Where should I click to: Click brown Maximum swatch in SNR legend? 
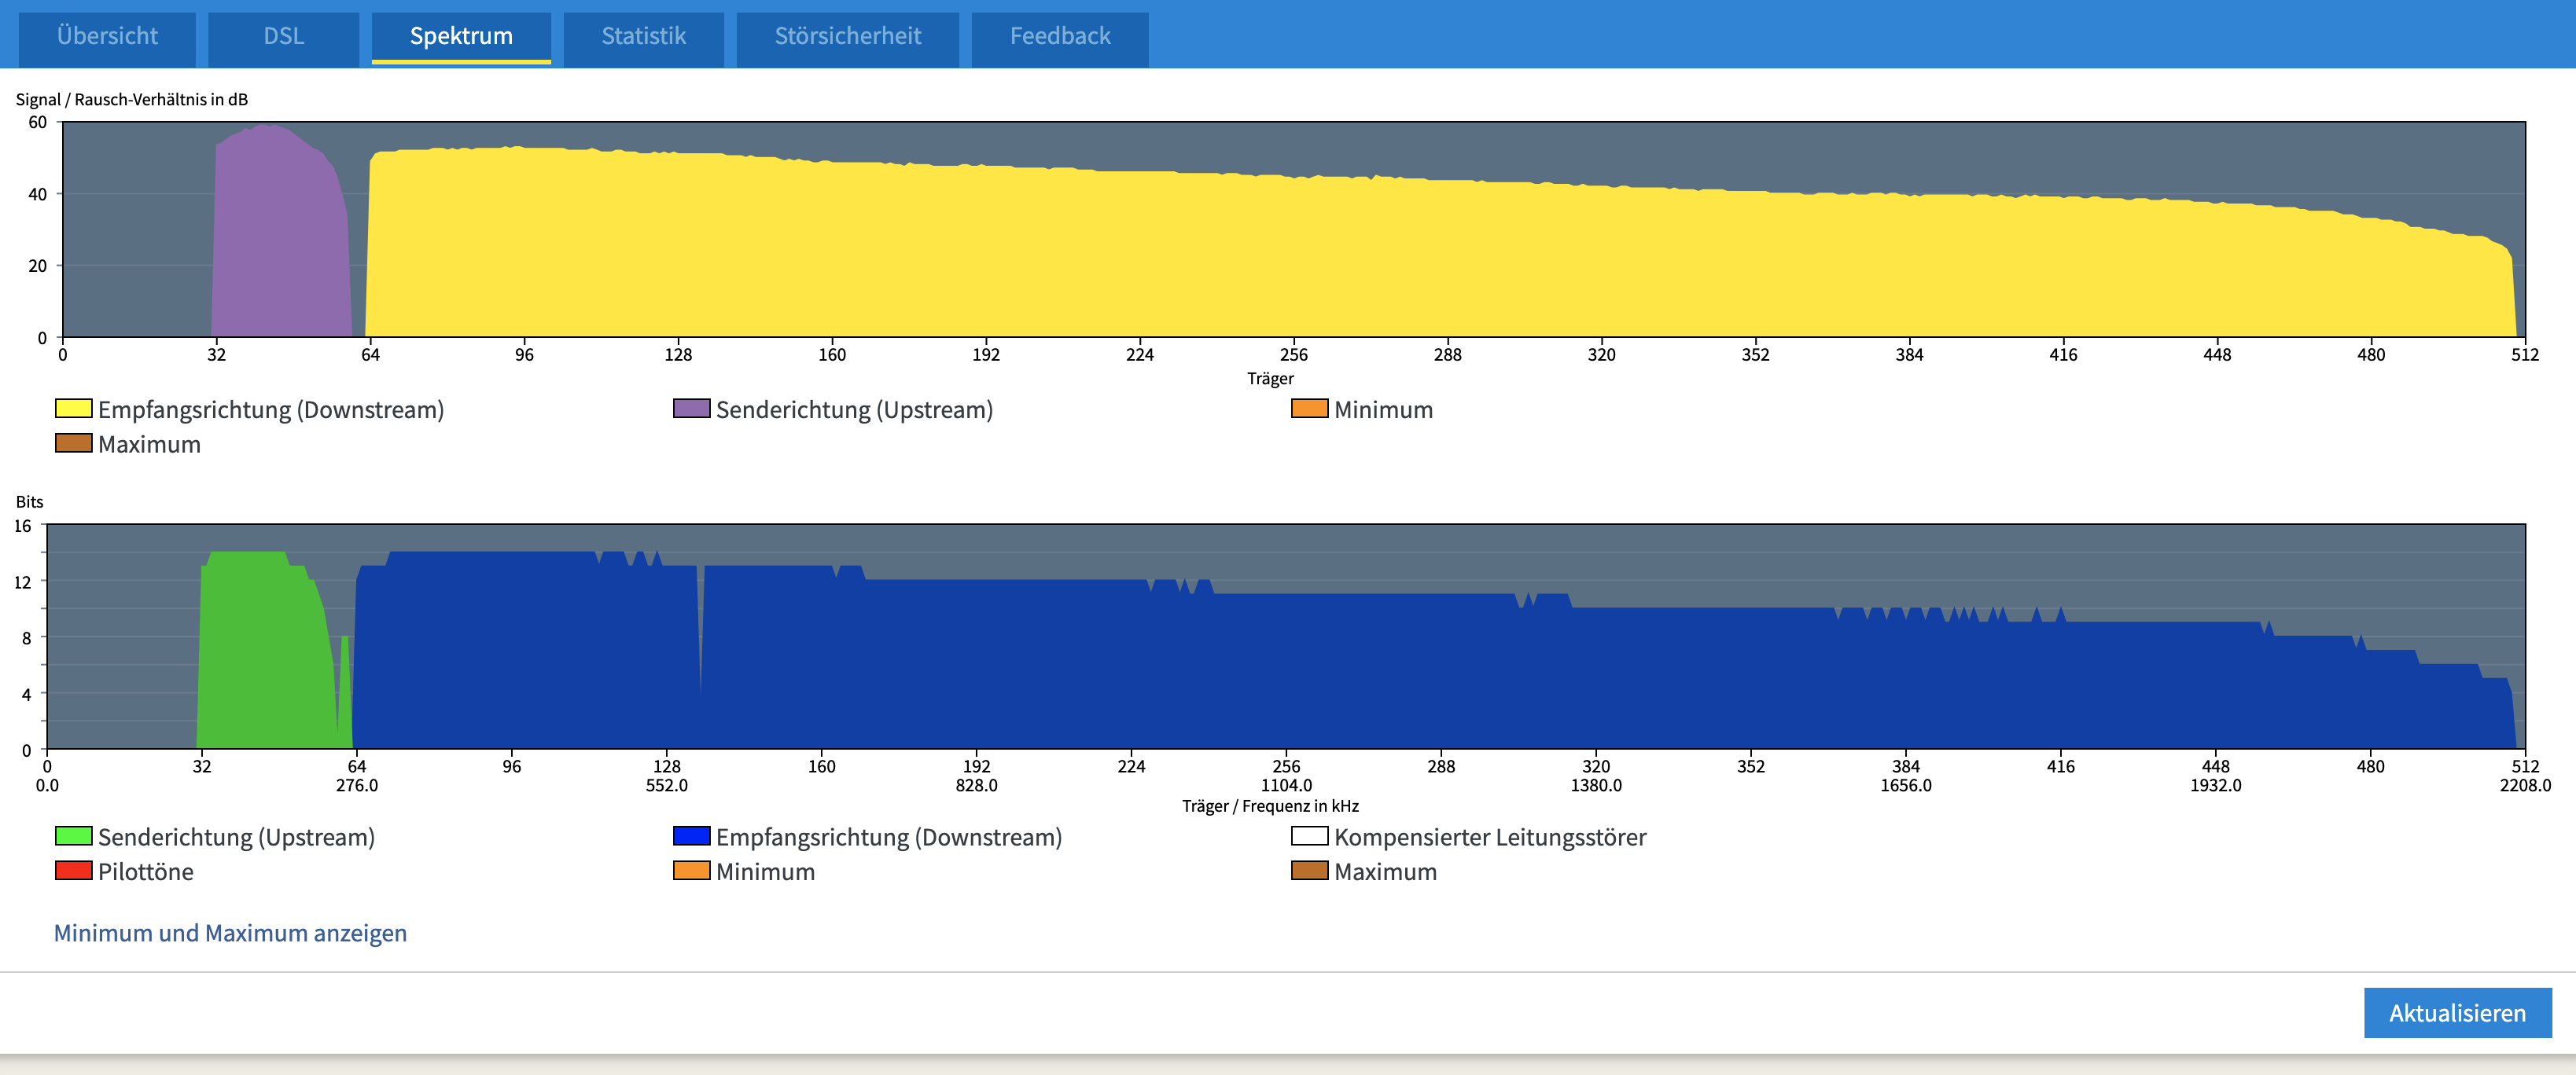pos(73,442)
